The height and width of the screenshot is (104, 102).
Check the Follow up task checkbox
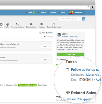coord(67,70)
